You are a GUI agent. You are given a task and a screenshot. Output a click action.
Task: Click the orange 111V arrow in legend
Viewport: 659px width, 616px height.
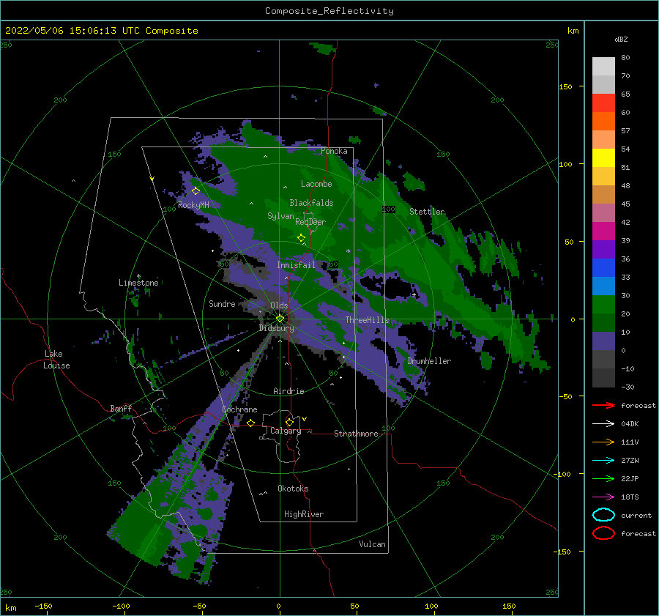tap(603, 442)
